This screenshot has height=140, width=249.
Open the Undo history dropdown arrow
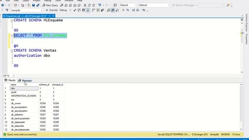103,5
